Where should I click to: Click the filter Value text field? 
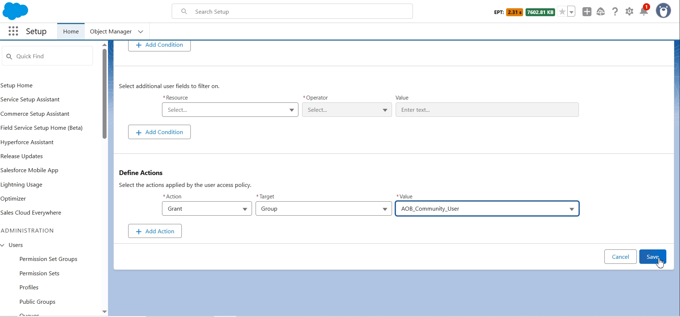[x=487, y=110]
